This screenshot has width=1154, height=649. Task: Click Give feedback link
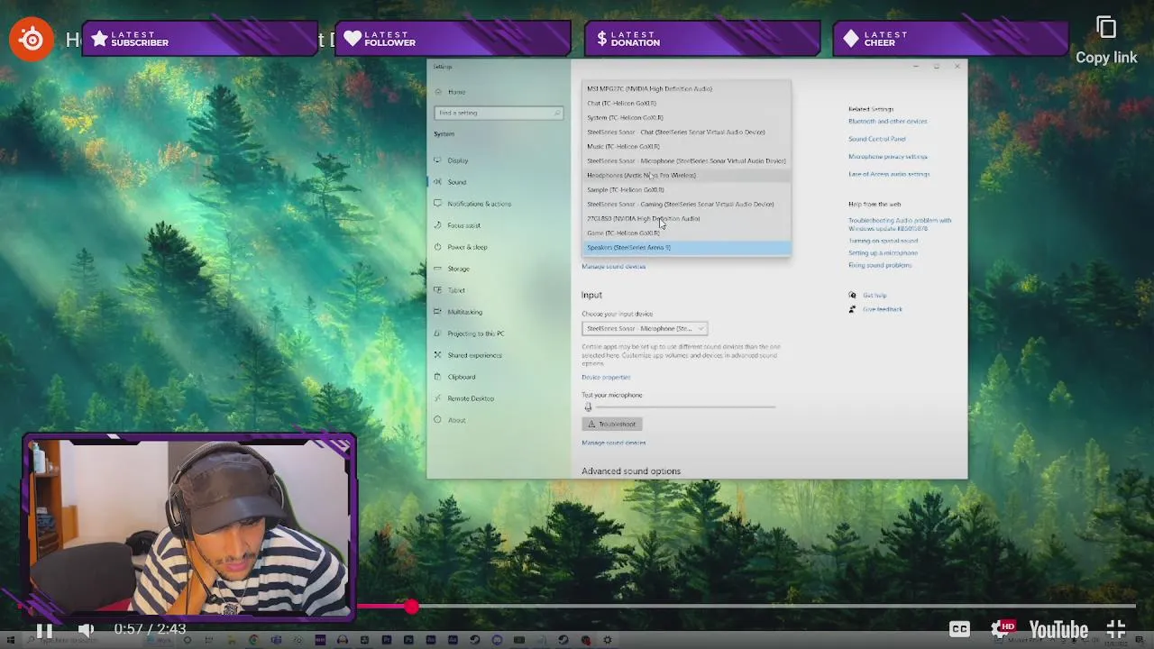pos(882,309)
